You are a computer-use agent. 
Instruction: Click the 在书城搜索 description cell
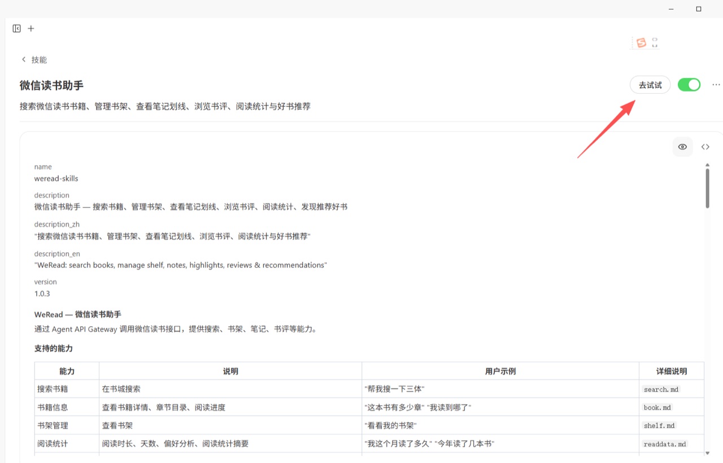[x=230, y=389]
